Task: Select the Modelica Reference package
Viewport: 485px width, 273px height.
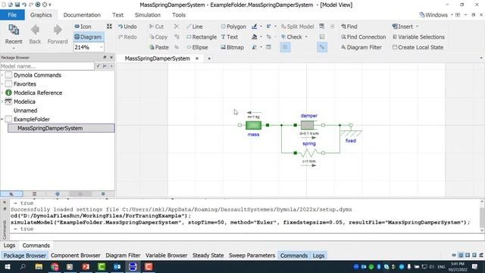Action: point(38,93)
